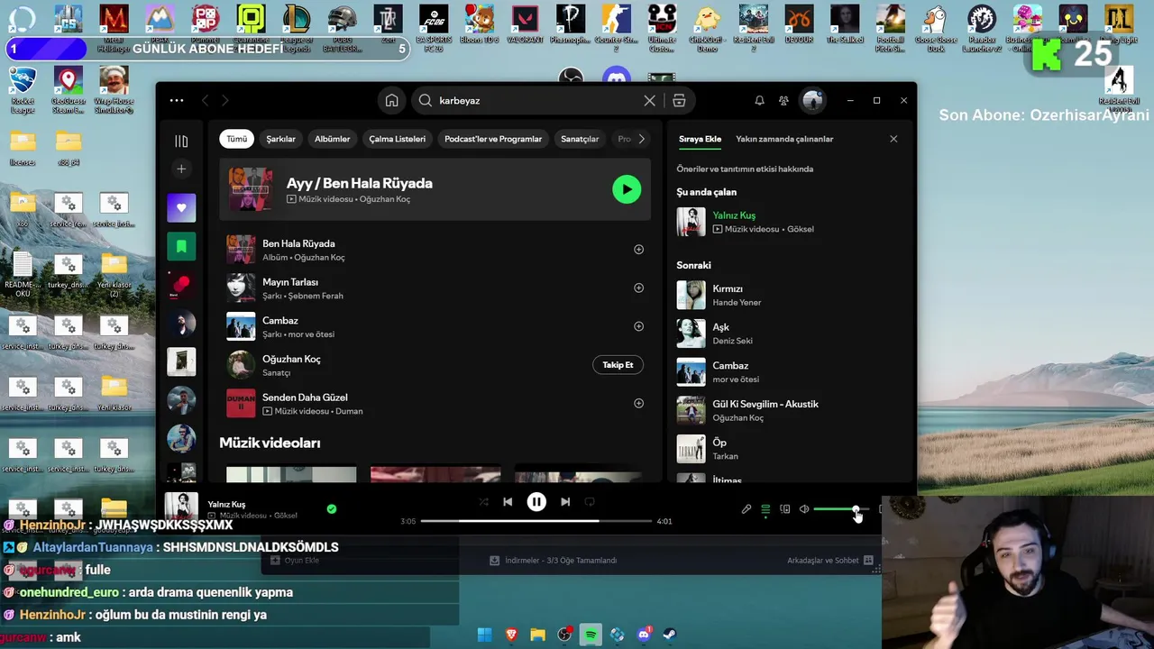Play the top result Ayy / Ben Hala Rüyada

coord(627,189)
